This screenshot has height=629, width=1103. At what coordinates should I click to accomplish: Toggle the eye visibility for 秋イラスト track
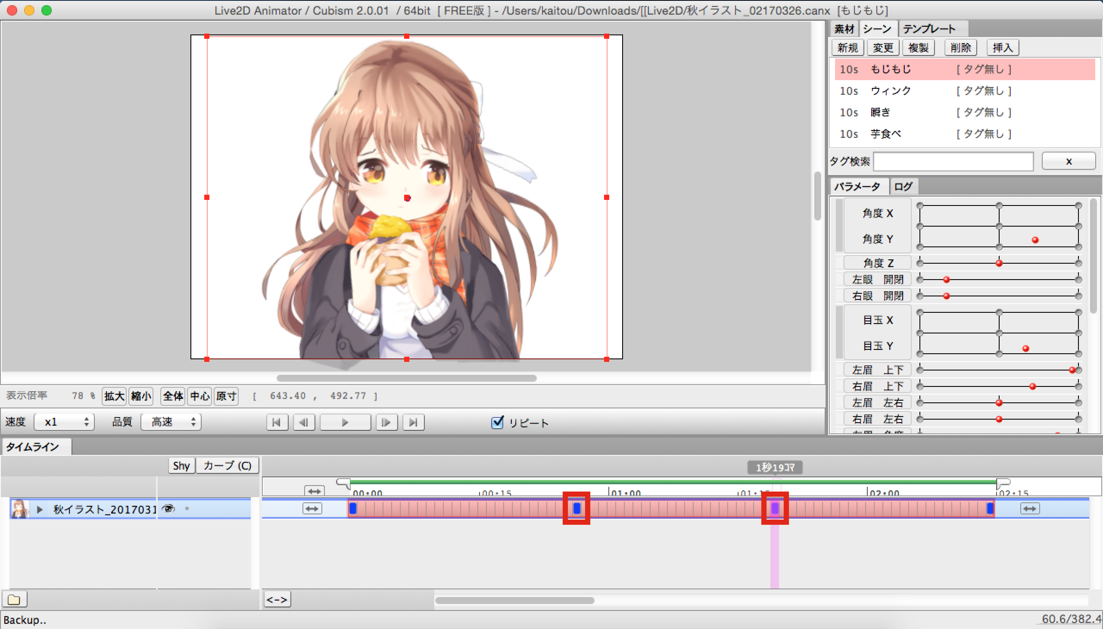(168, 508)
